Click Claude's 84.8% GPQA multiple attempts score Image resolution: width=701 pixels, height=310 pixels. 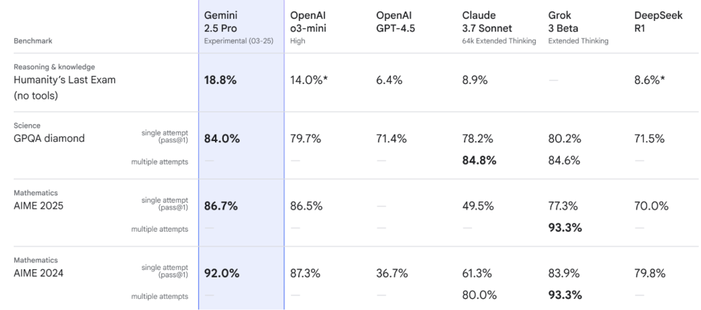[479, 160]
